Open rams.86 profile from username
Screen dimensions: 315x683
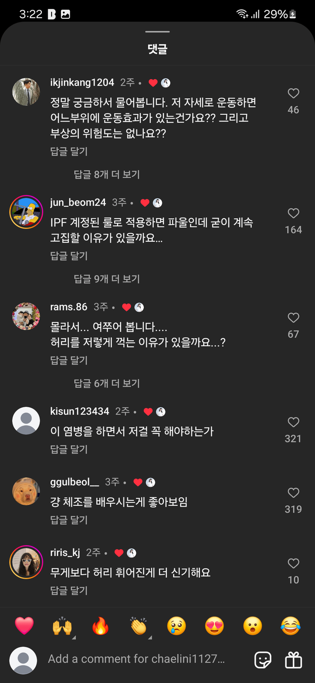click(x=68, y=307)
